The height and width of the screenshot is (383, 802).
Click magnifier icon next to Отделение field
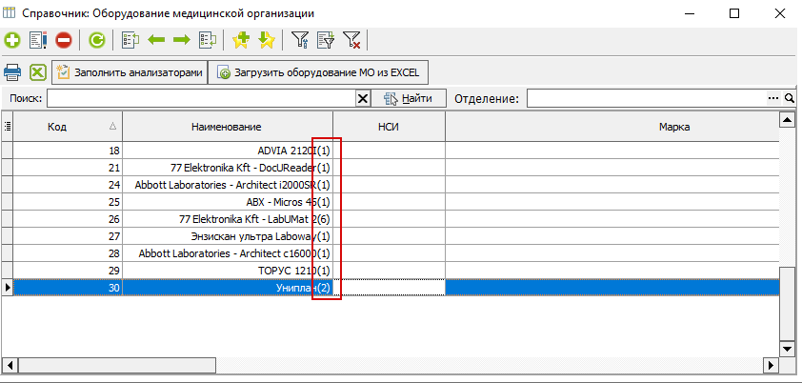click(790, 98)
